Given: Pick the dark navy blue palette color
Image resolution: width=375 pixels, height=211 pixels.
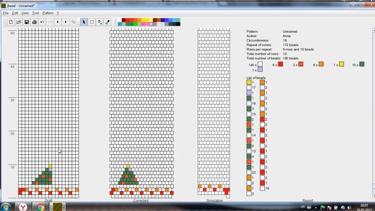Looking at the screenshot, I should point(163,20).
